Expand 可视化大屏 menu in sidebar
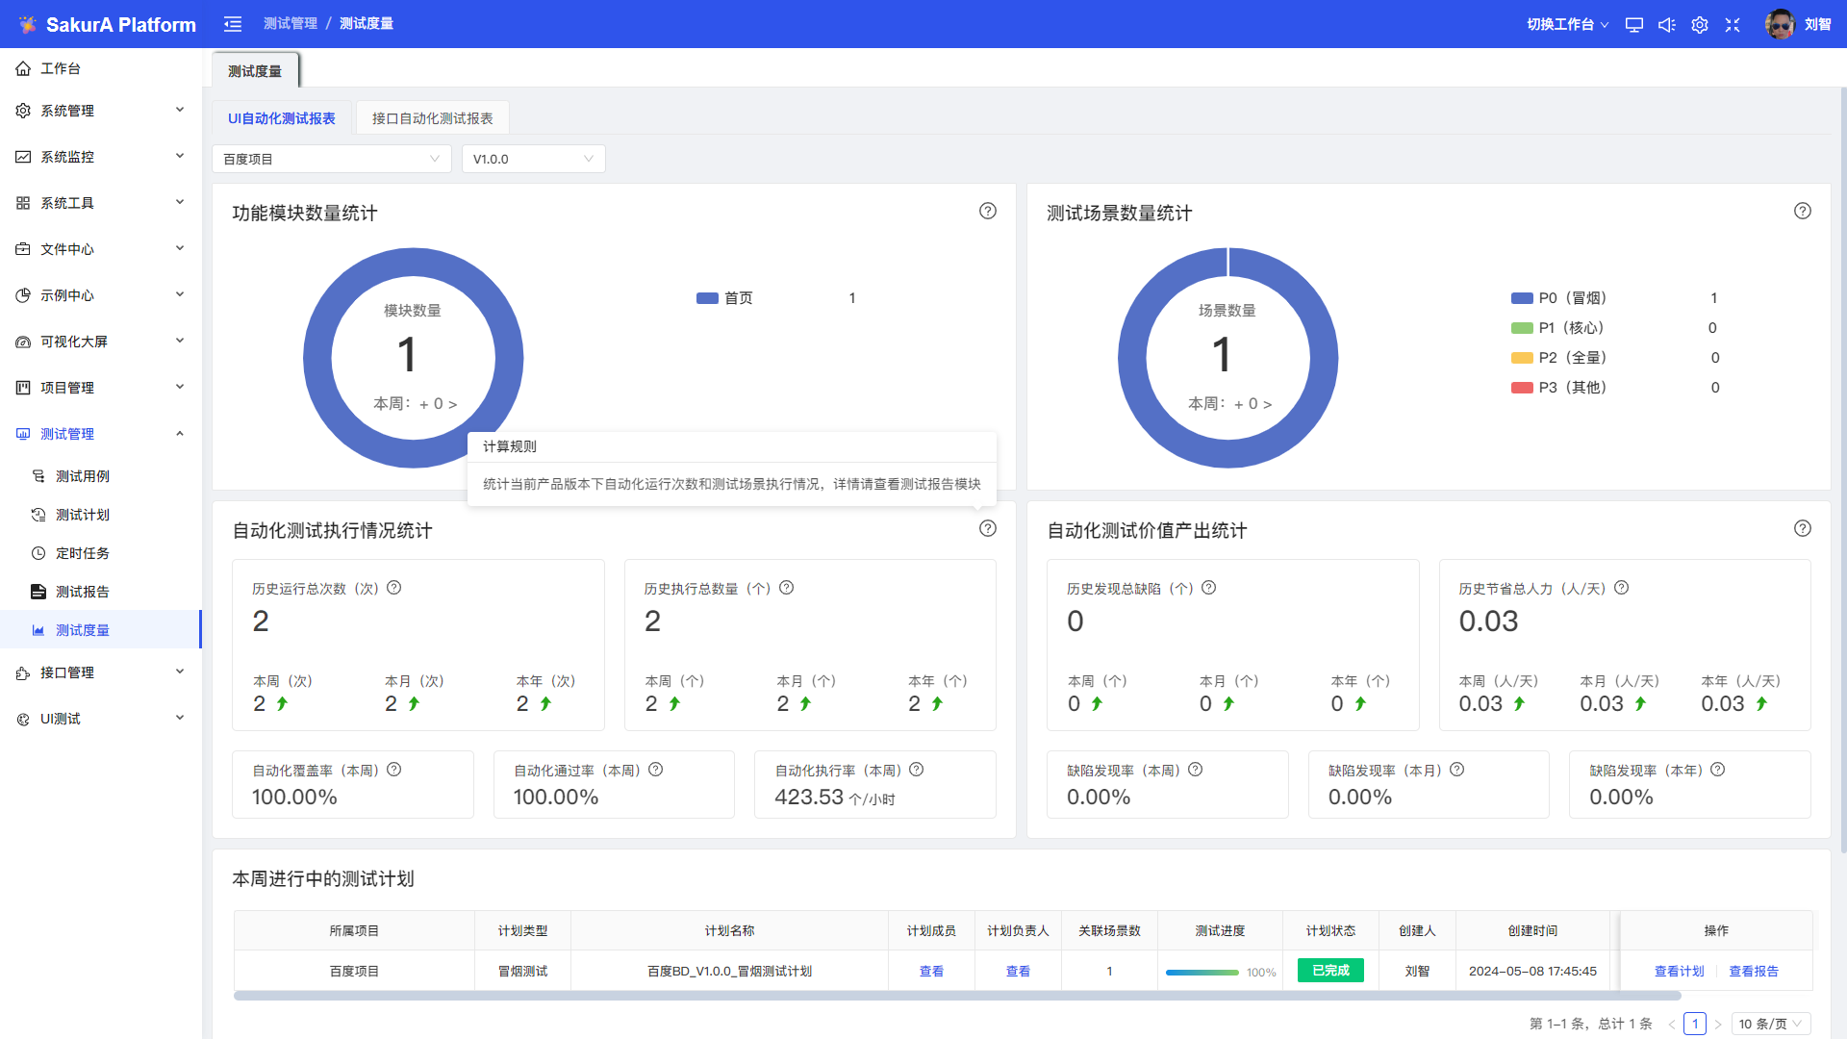The height and width of the screenshot is (1039, 1847). click(x=101, y=342)
